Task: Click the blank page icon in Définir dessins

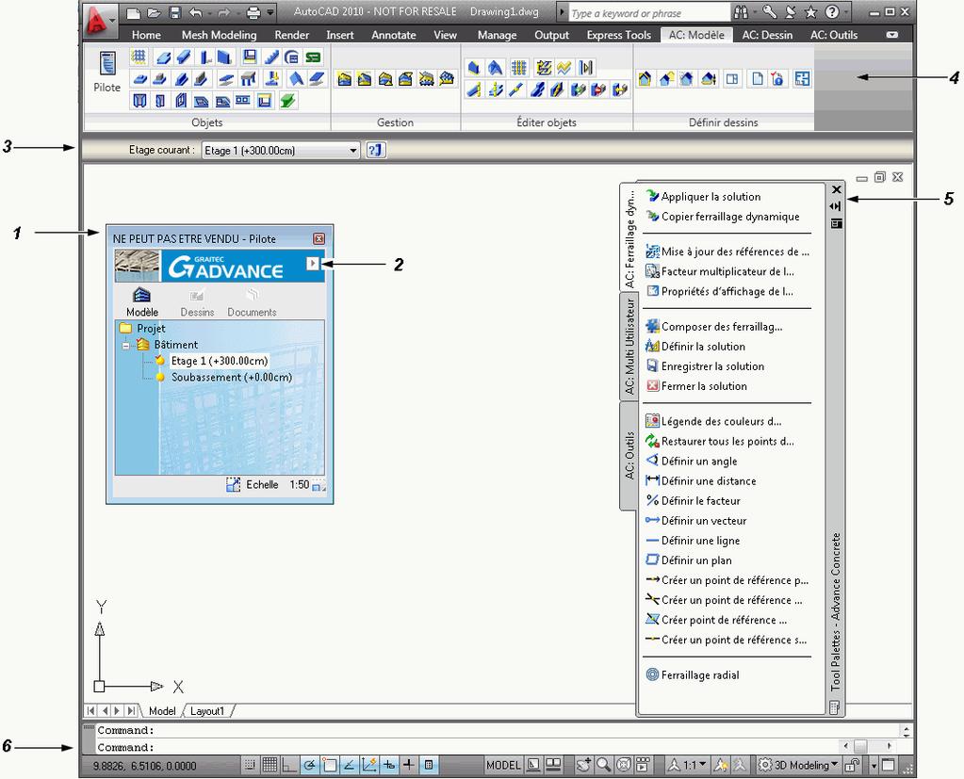Action: 758,78
